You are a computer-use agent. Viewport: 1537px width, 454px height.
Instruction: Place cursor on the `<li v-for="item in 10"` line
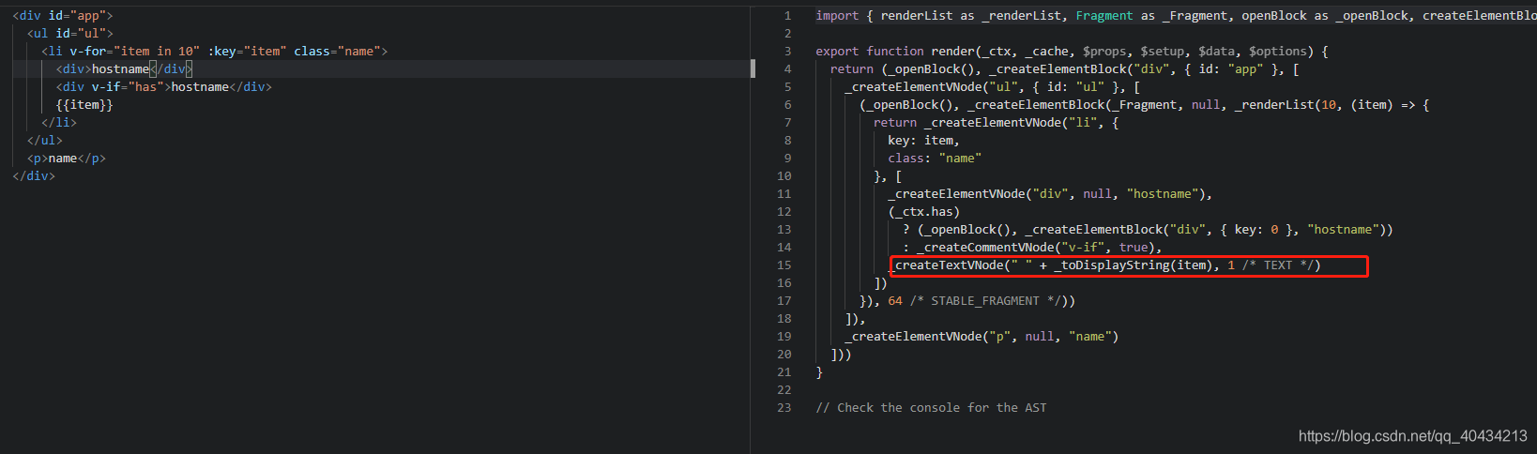[214, 51]
